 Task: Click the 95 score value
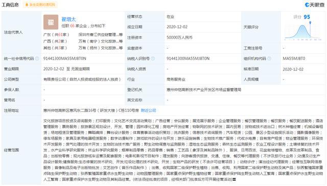click(307, 17)
